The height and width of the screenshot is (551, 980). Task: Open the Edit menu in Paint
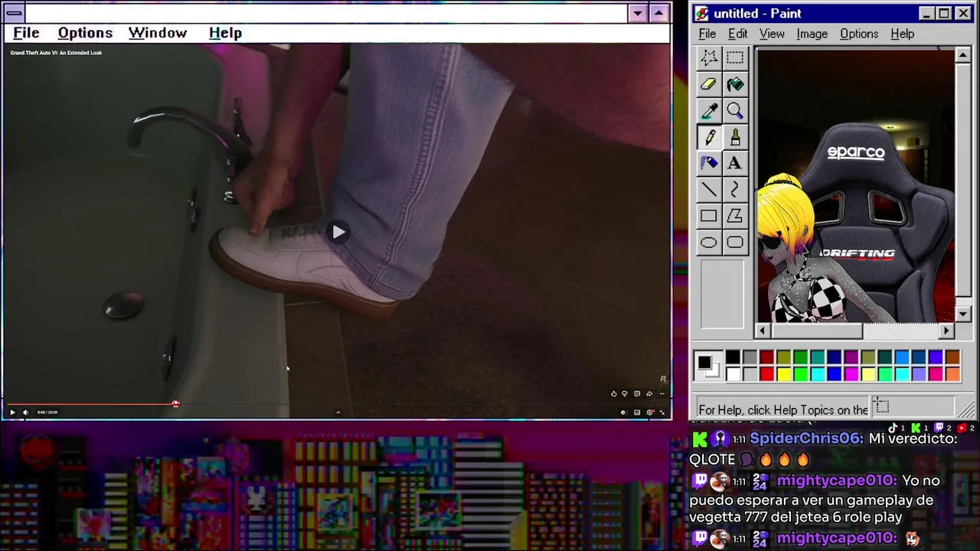(x=738, y=34)
